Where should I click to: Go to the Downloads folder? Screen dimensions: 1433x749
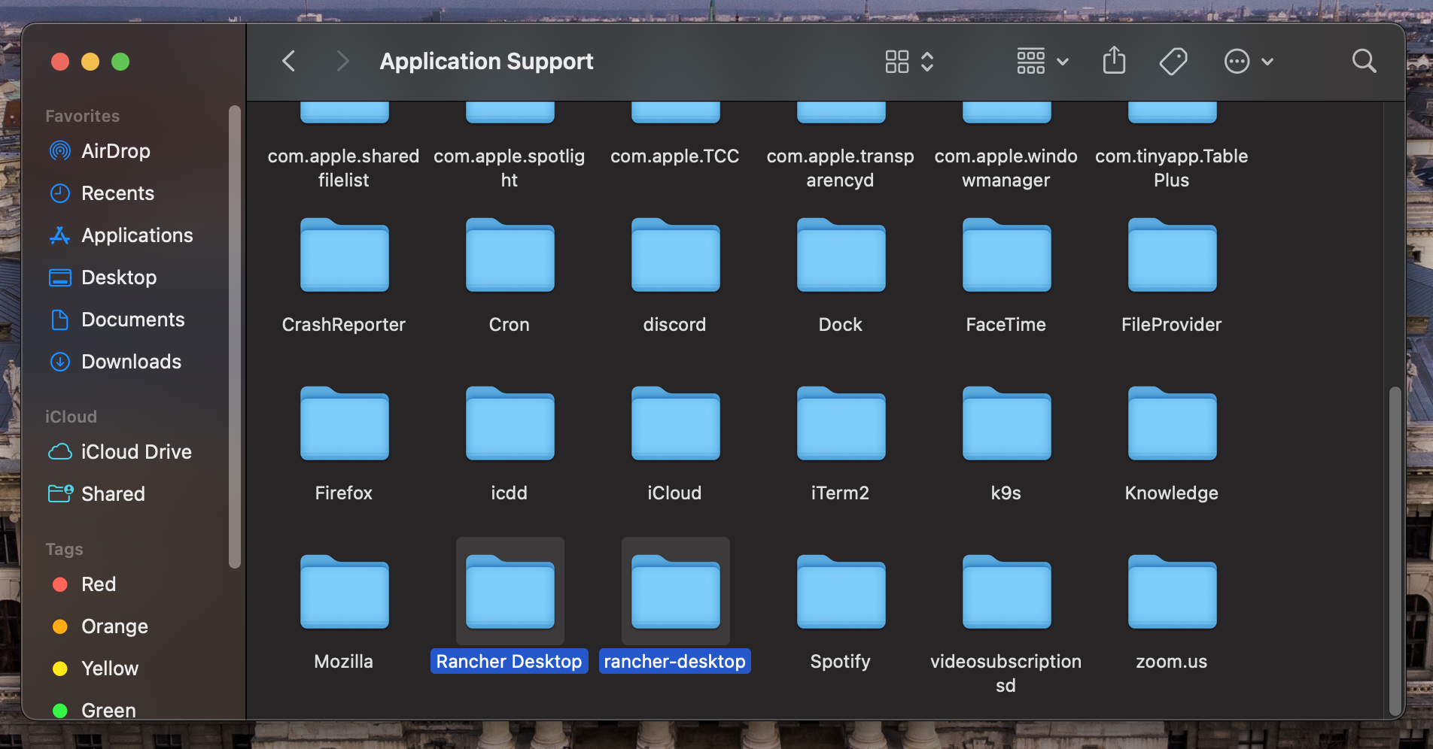click(131, 362)
